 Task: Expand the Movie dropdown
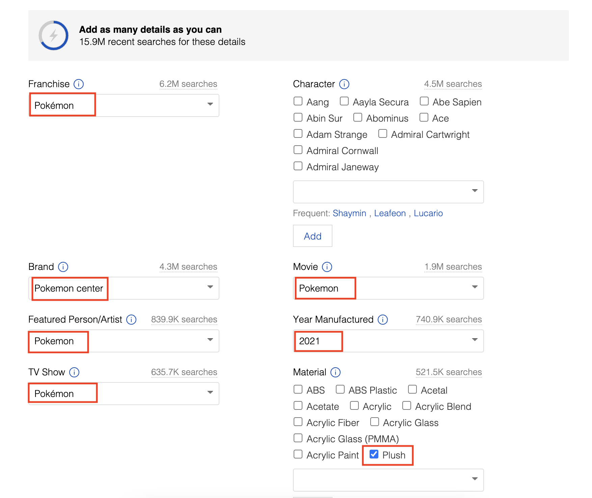coord(388,288)
